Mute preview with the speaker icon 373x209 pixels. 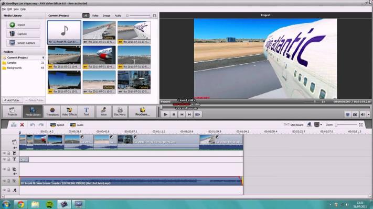[x=363, y=115]
